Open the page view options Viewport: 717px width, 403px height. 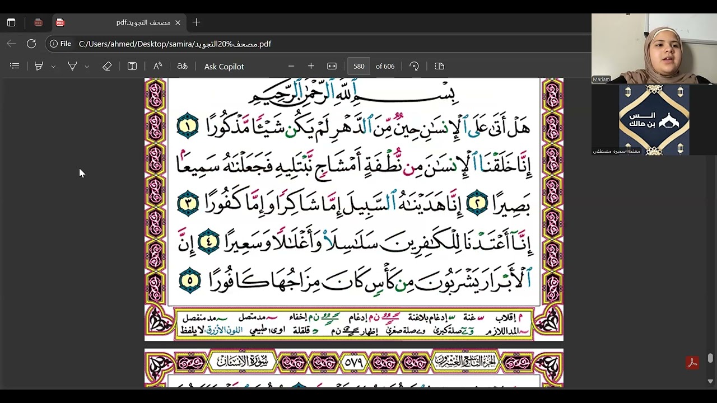pyautogui.click(x=439, y=66)
